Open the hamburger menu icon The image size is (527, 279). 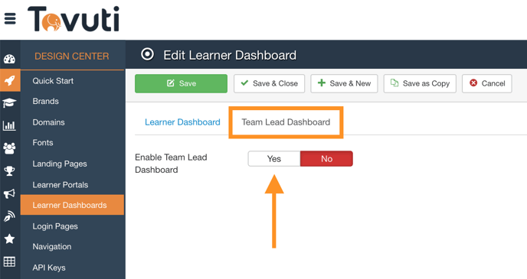pos(10,18)
